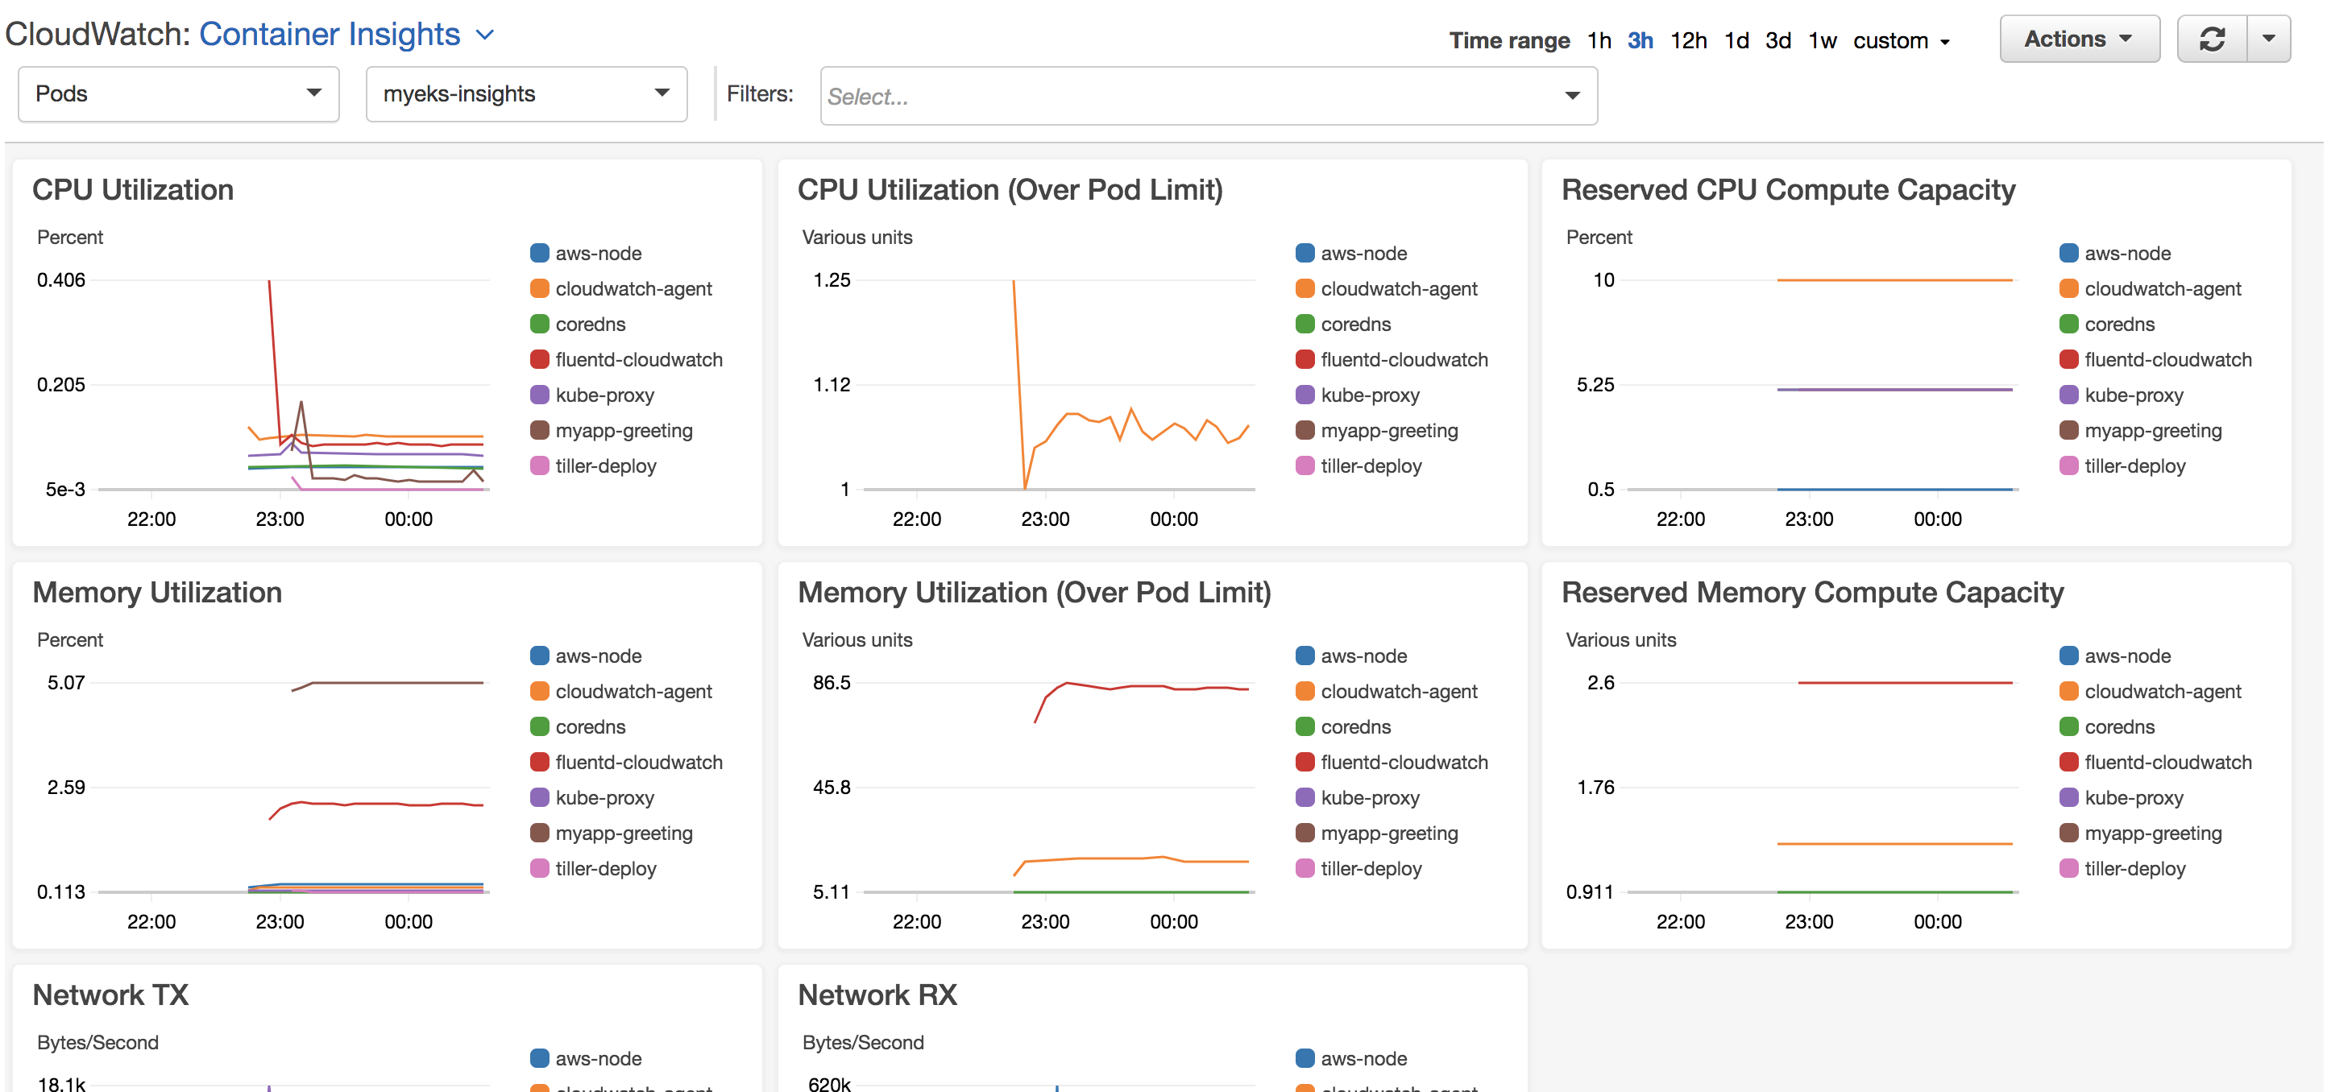Viewport: 2327px width, 1092px height.
Task: Toggle fluentd-cloudwatch swatch in CPU Utilization legend
Action: tap(539, 359)
